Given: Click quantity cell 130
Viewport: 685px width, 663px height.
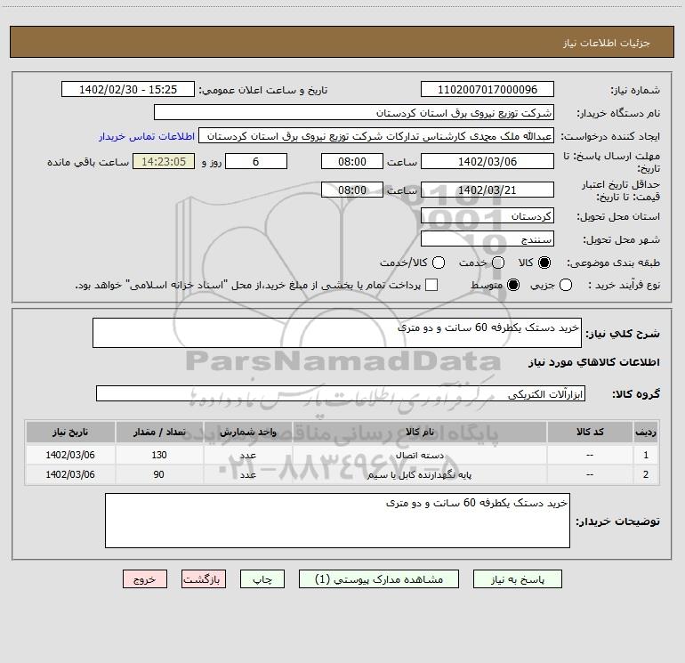Looking at the screenshot, I should point(159,455).
